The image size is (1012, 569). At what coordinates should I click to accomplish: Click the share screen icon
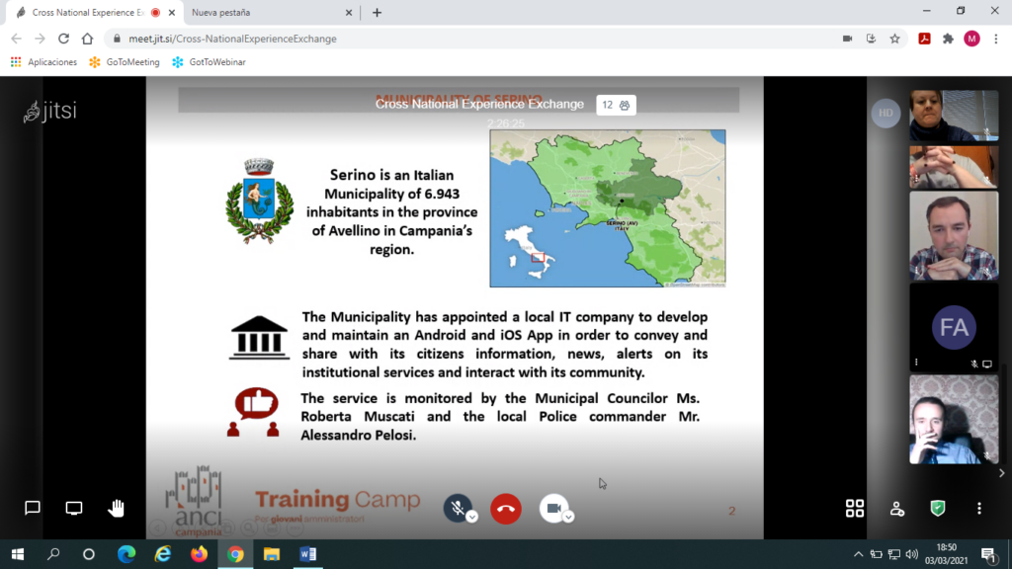click(x=74, y=508)
